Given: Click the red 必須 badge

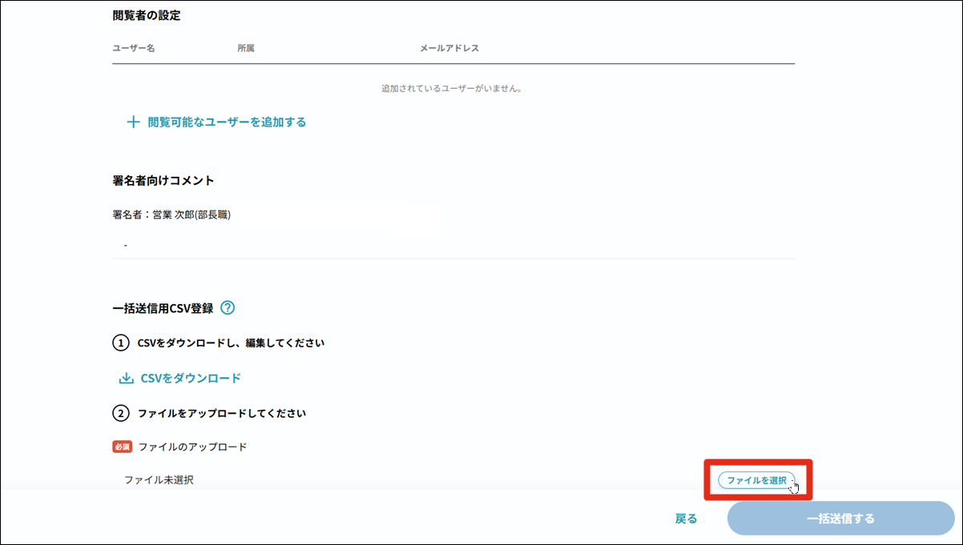Looking at the screenshot, I should pyautogui.click(x=122, y=447).
